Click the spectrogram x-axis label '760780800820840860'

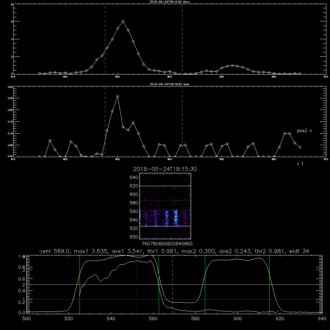167,244
